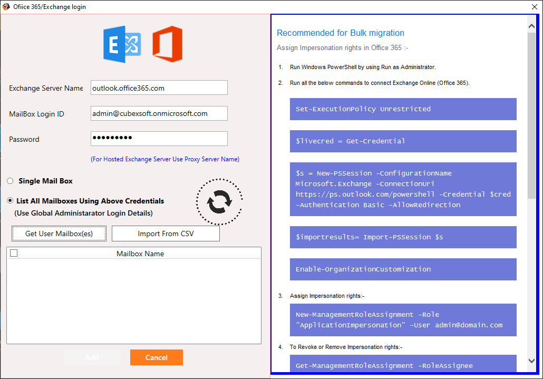Click the instructions panel scrollbar thumb
The height and width of the screenshot is (379, 543).
pyautogui.click(x=531, y=115)
